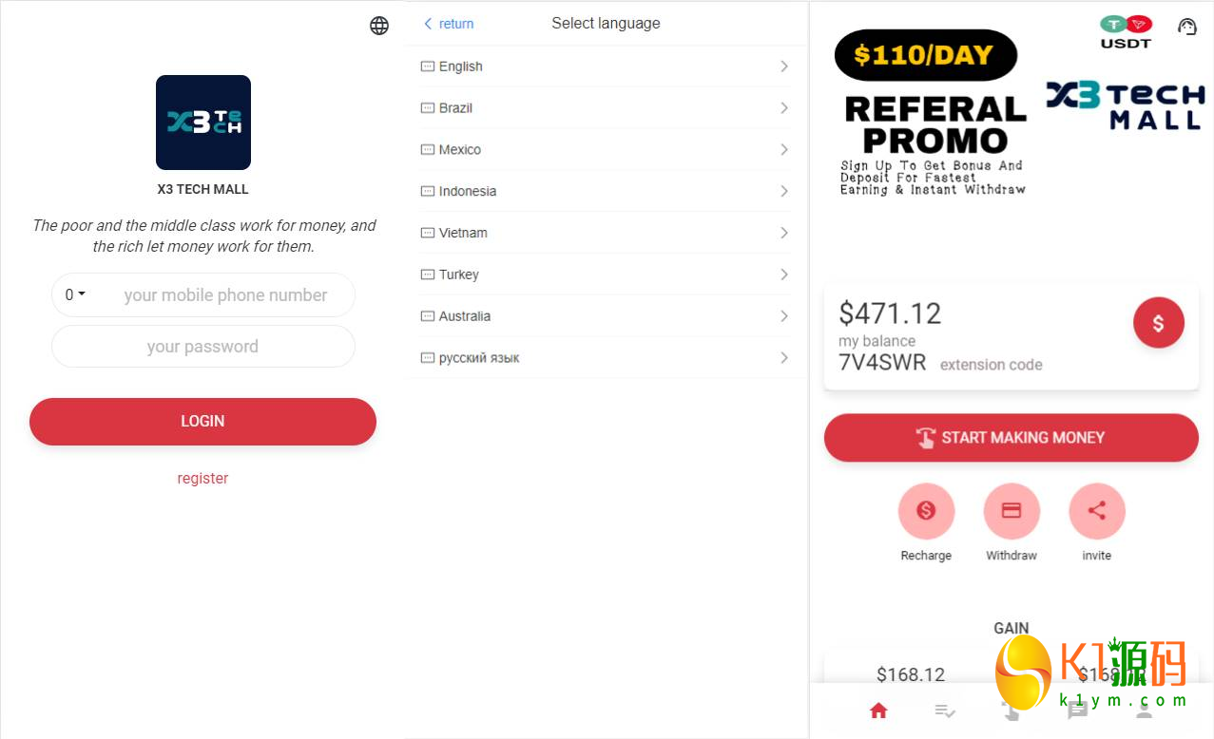Tap the invite share icon
The width and height of the screenshot is (1214, 739).
pos(1096,512)
